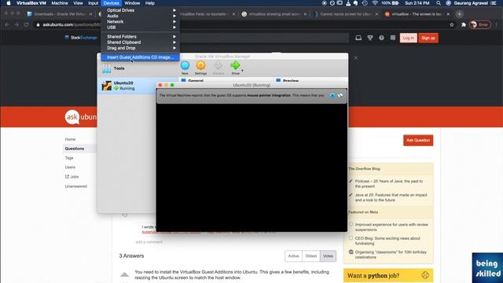The width and height of the screenshot is (503, 283).
Task: Sort answers by Active
Action: point(293,256)
